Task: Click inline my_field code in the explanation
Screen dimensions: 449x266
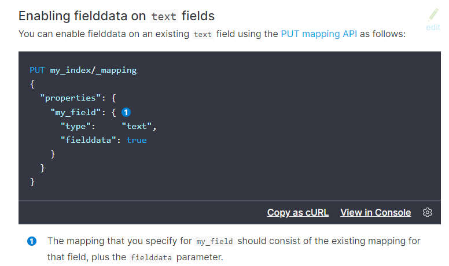Action: [x=216, y=241]
